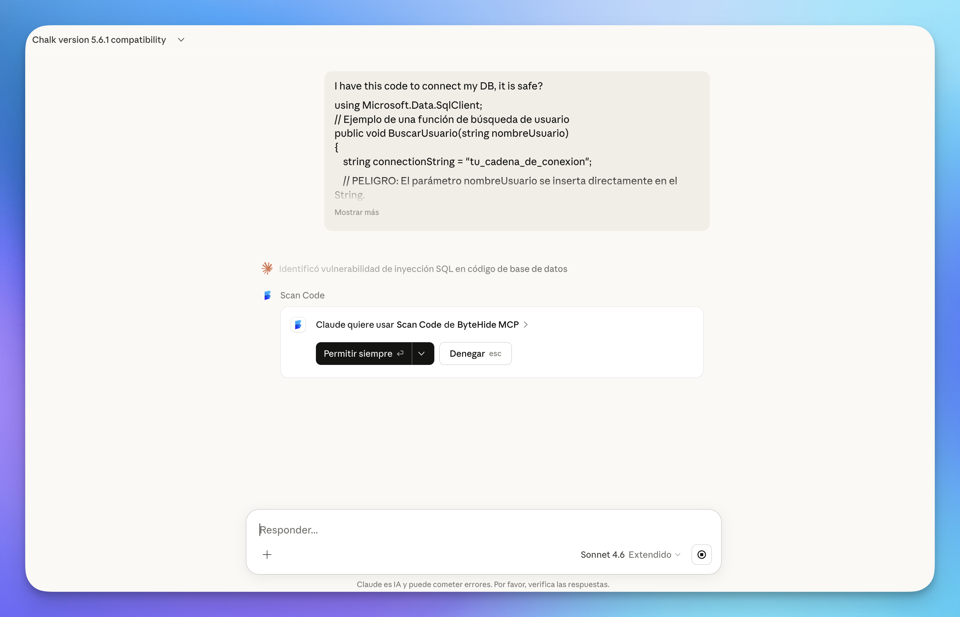Click the plus attachment icon
The height and width of the screenshot is (617, 960).
(x=267, y=555)
